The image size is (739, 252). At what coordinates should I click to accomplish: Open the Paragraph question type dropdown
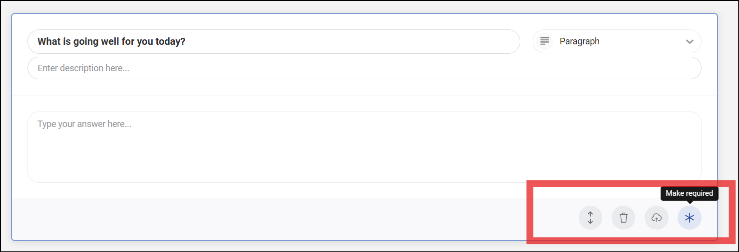(x=617, y=41)
